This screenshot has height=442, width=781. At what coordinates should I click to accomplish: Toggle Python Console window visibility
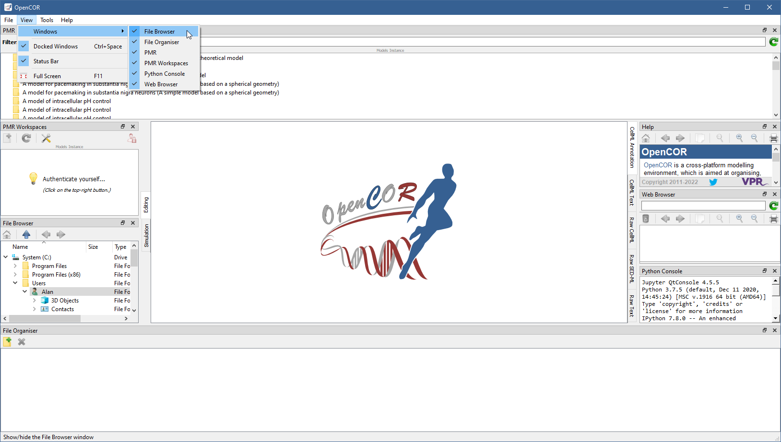pos(164,74)
